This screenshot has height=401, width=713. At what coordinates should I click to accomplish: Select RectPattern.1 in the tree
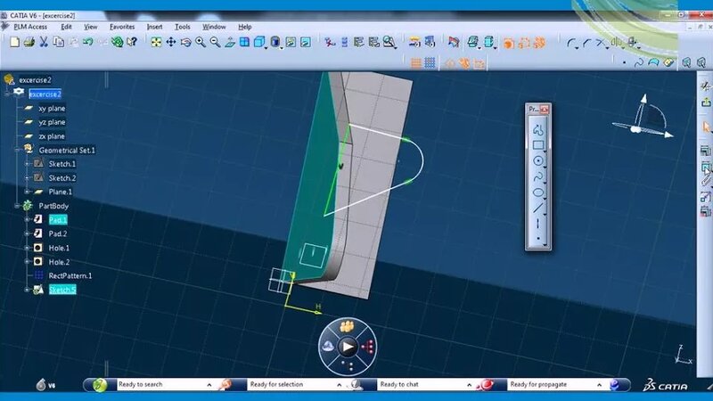(70, 275)
